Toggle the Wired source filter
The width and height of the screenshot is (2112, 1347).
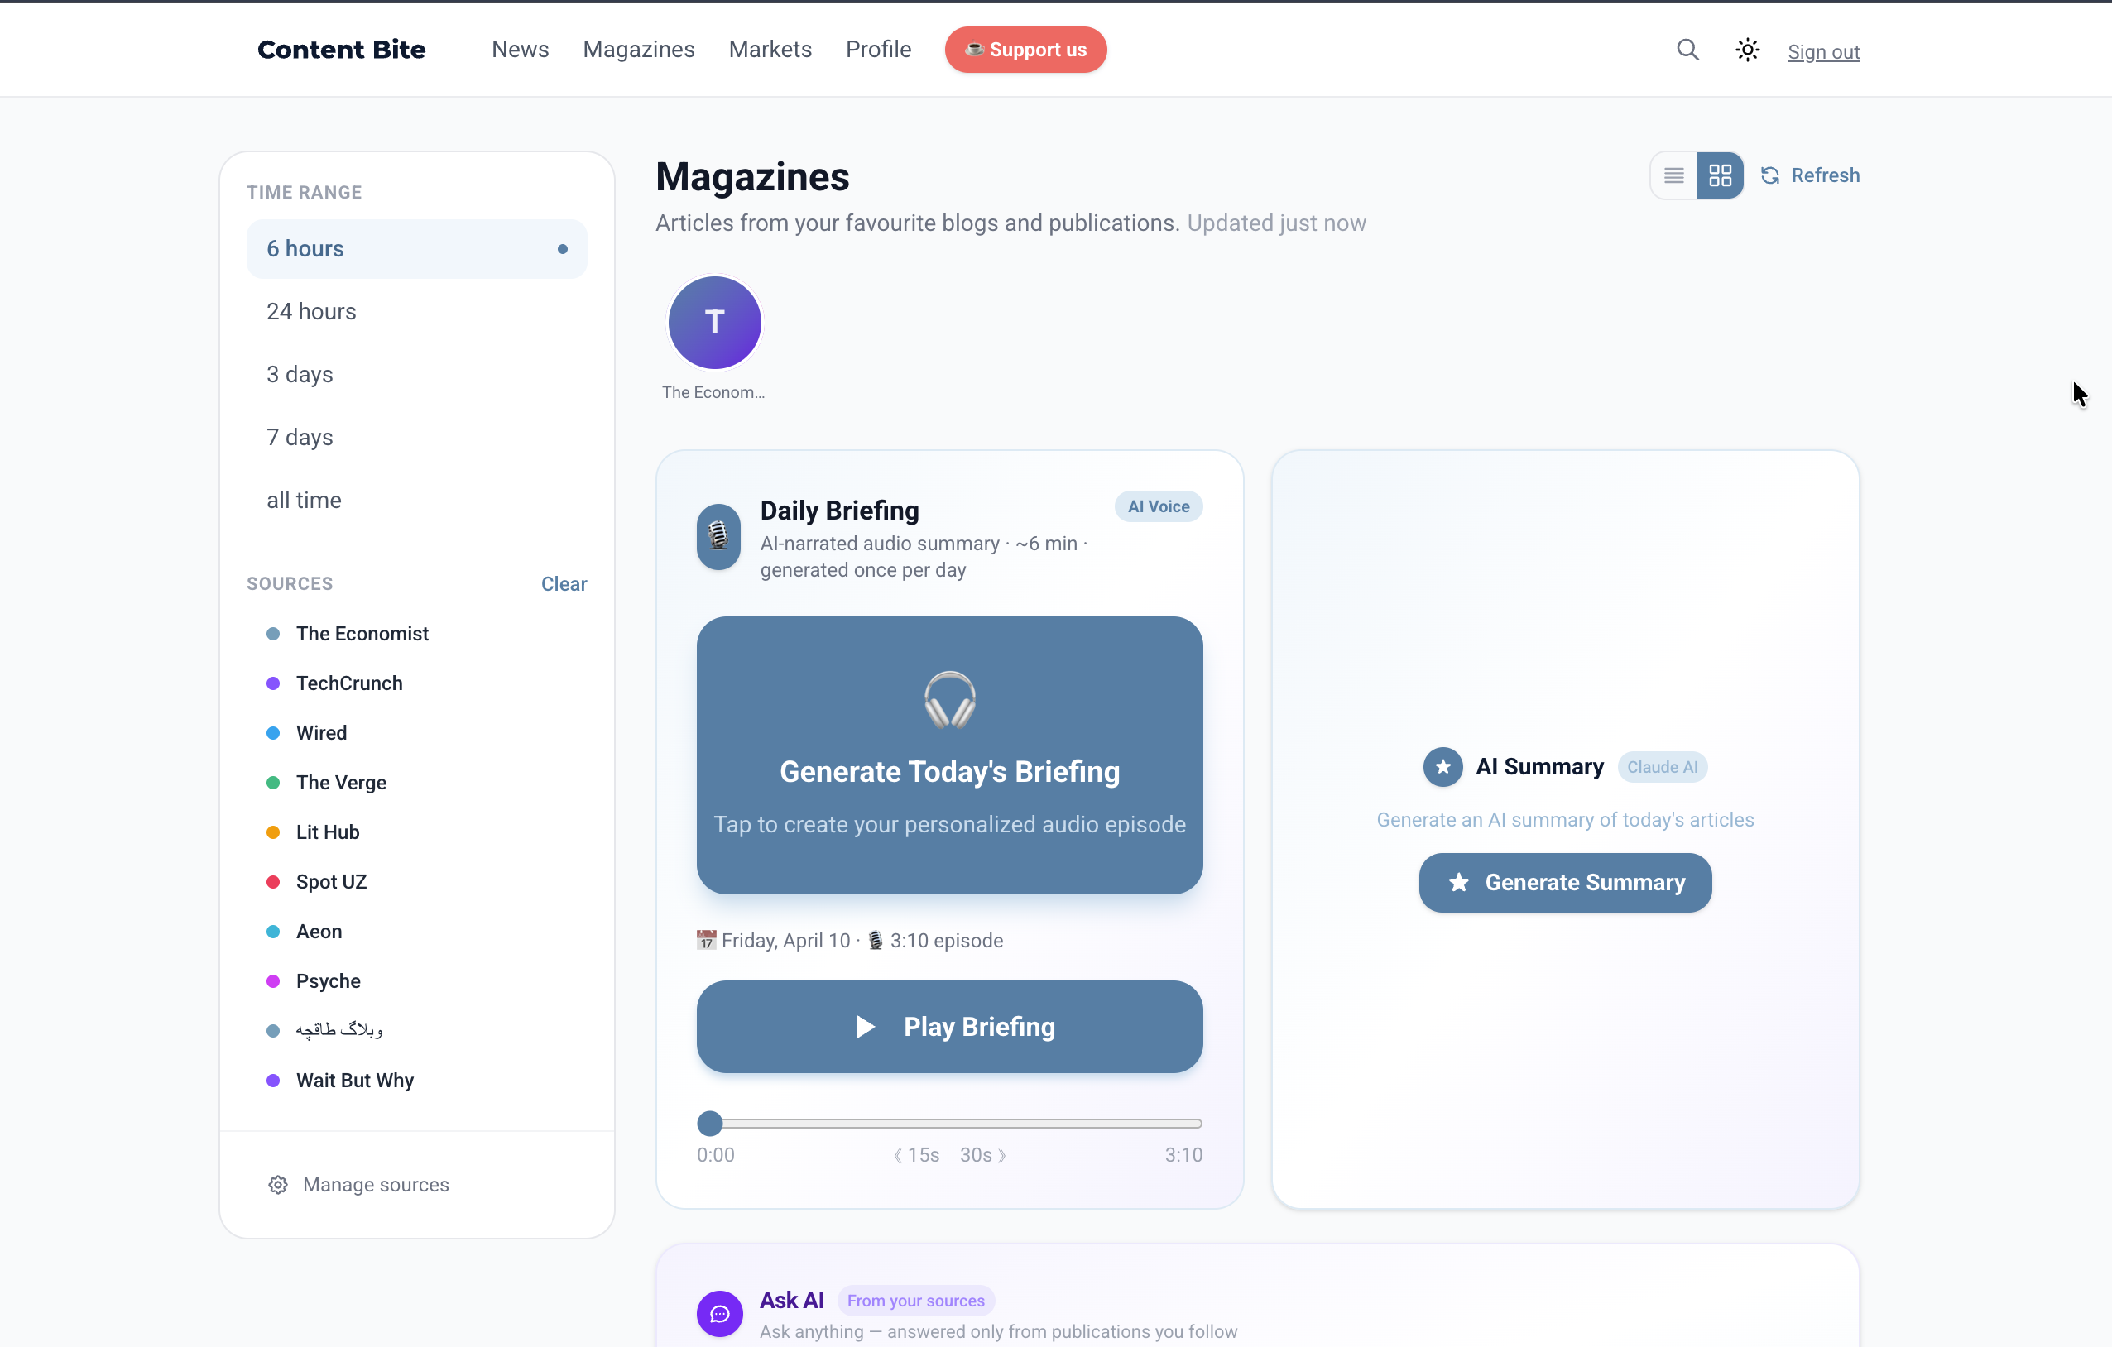321,732
